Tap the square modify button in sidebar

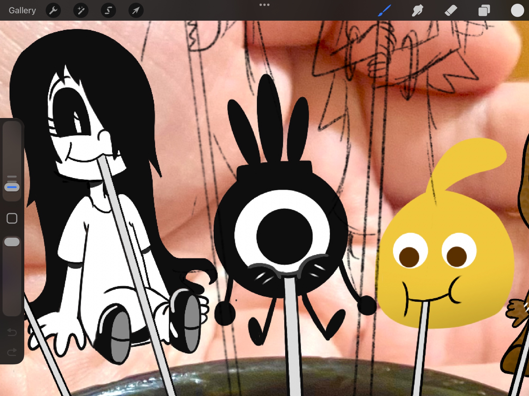coord(12,218)
